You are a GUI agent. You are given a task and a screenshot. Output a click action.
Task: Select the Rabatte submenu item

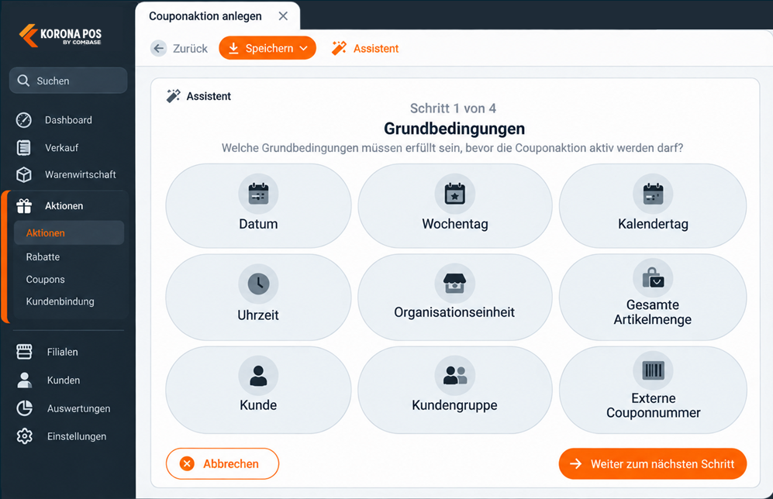click(x=43, y=257)
